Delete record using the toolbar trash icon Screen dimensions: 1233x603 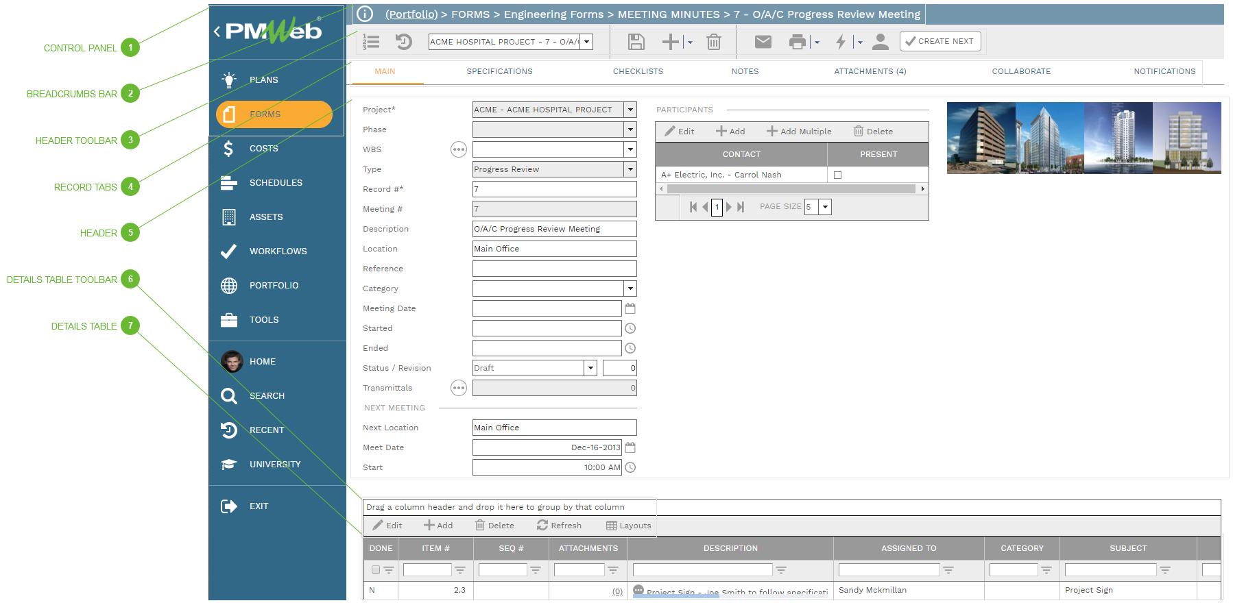point(714,42)
